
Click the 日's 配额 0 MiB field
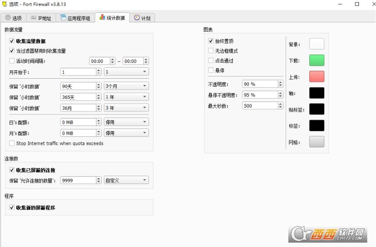(x=78, y=122)
